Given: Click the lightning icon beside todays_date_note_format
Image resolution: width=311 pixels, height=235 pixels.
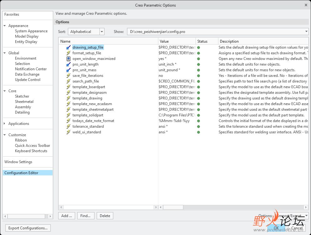Looking at the screenshot, I should [x=69, y=121].
